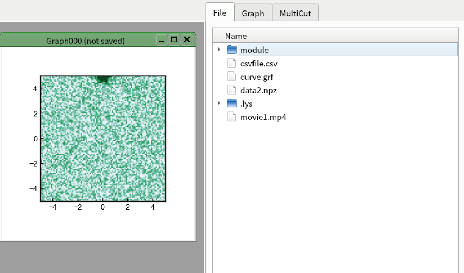464x273 pixels.
Task: Click the movie1.mp4 file icon
Action: (232, 117)
